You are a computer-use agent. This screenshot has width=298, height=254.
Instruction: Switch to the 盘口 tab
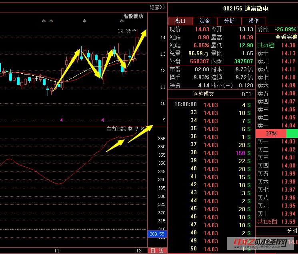coord(180,21)
